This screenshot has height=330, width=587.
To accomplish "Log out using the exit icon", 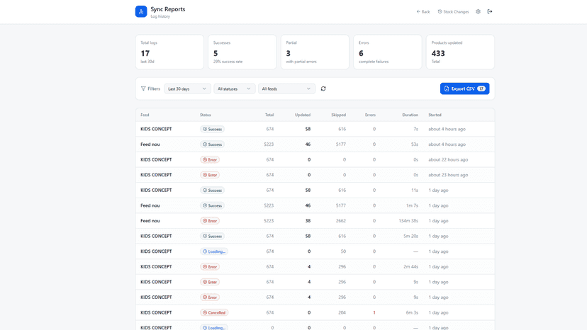I will [x=490, y=11].
